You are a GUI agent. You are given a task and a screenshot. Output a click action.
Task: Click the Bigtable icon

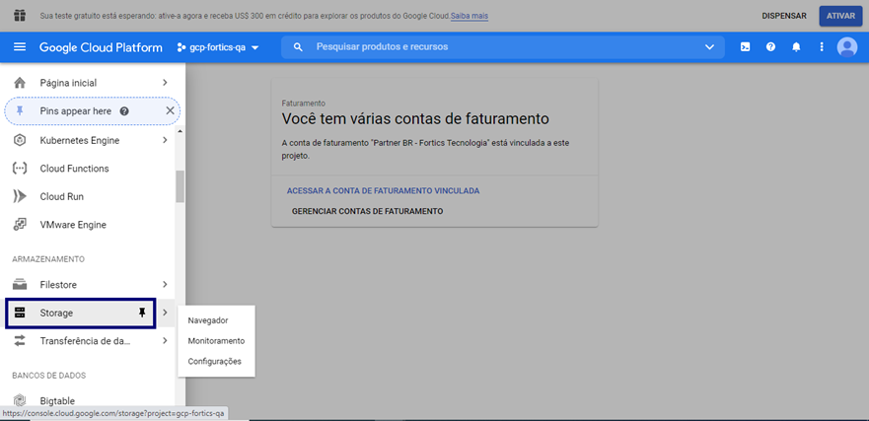point(20,400)
